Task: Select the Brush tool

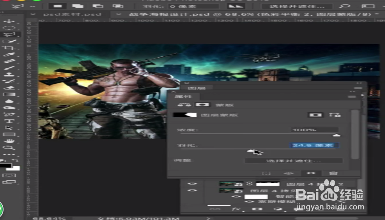Action: pos(9,68)
